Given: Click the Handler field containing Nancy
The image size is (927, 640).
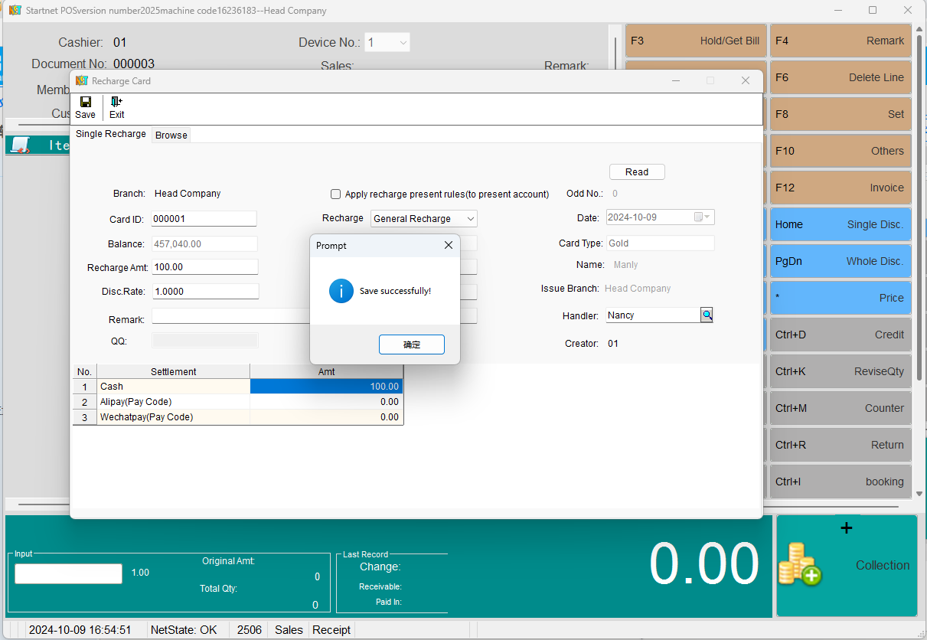Looking at the screenshot, I should point(653,315).
